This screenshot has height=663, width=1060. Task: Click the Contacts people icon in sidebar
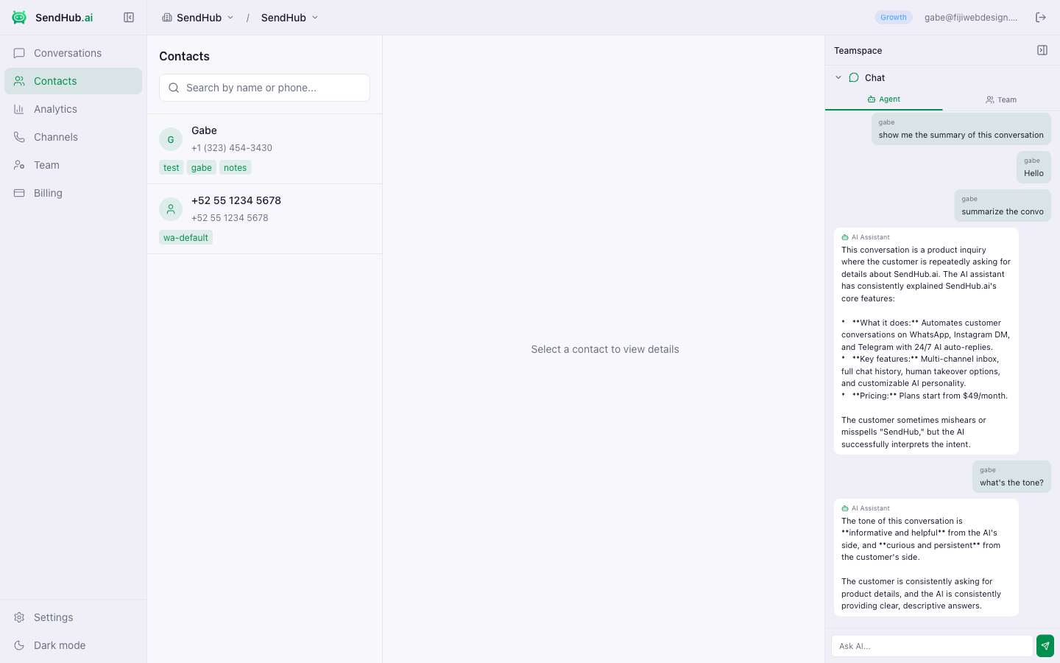[19, 81]
